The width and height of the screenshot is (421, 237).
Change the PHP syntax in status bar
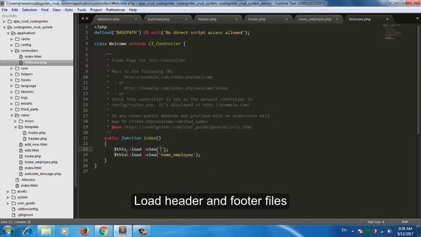coord(405,222)
